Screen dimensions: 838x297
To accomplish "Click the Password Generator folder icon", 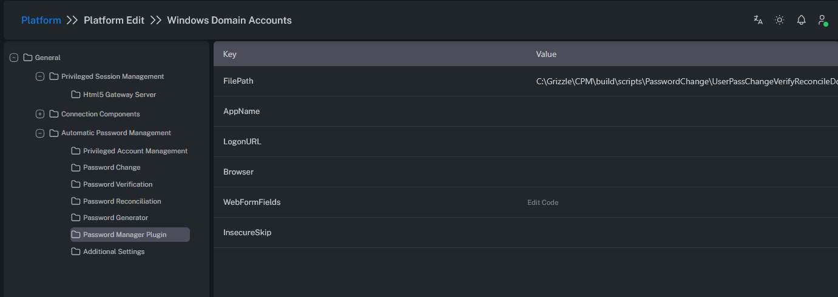I will click(76, 218).
